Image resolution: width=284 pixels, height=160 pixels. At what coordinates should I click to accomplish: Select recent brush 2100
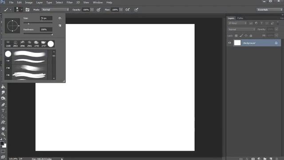pos(8,44)
